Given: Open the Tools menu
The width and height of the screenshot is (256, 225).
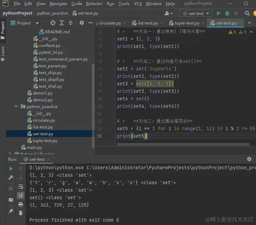Looking at the screenshot, I should click(x=124, y=4).
